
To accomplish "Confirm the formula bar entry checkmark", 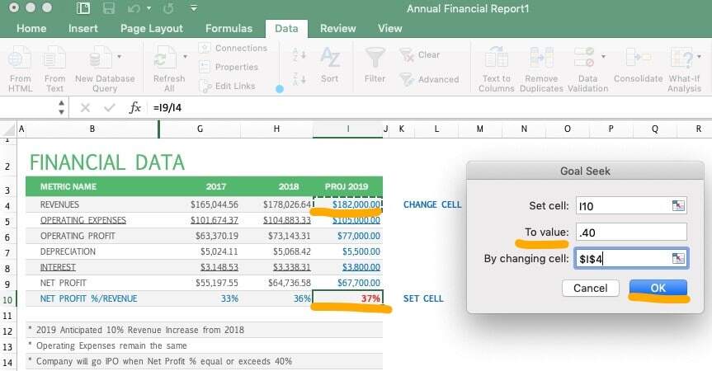I will click(x=110, y=108).
